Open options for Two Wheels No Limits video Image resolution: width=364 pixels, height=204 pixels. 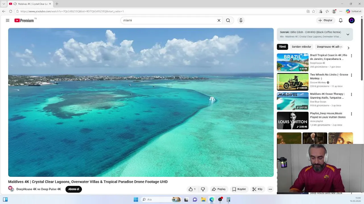tap(351, 75)
